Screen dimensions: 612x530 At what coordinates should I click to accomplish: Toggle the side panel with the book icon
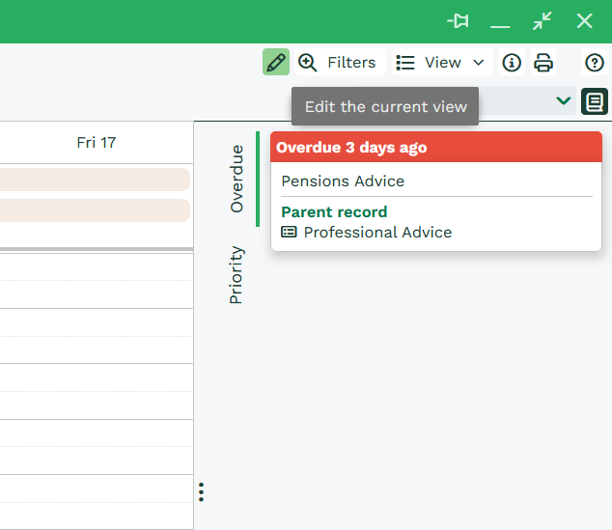tap(595, 100)
